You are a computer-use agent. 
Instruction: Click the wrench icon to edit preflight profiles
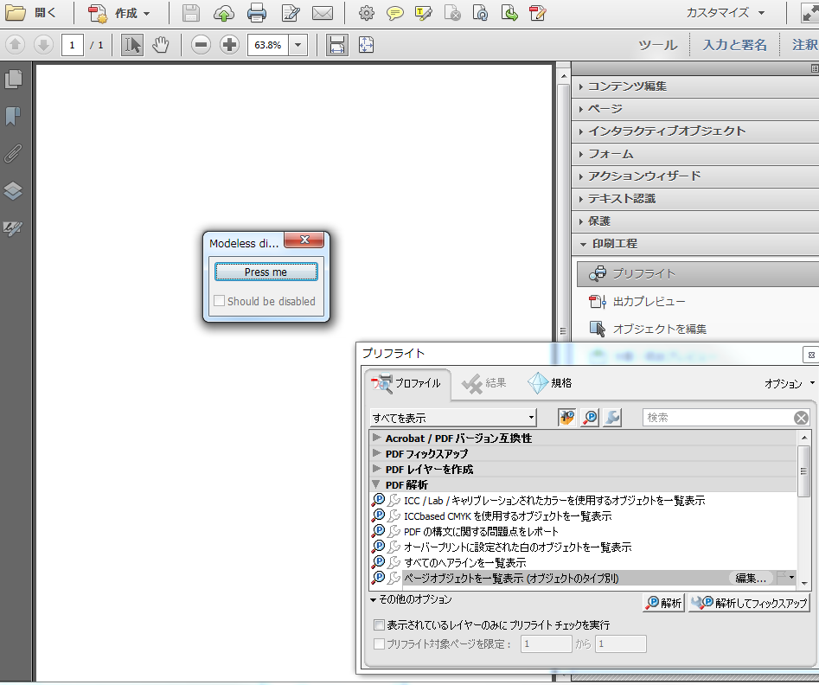click(x=611, y=417)
